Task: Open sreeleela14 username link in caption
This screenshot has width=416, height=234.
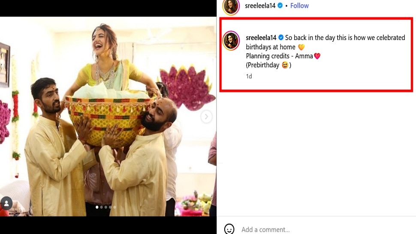Action: (261, 38)
